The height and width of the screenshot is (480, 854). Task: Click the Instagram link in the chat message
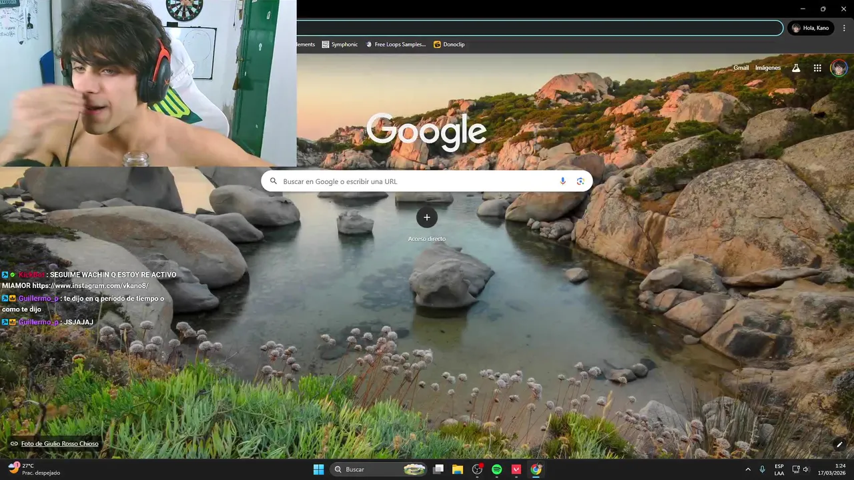click(x=91, y=285)
